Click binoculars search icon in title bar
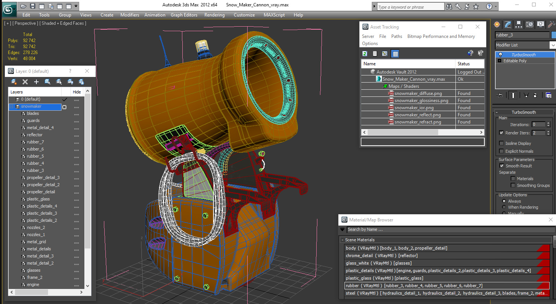The image size is (556, 304). [x=449, y=6]
